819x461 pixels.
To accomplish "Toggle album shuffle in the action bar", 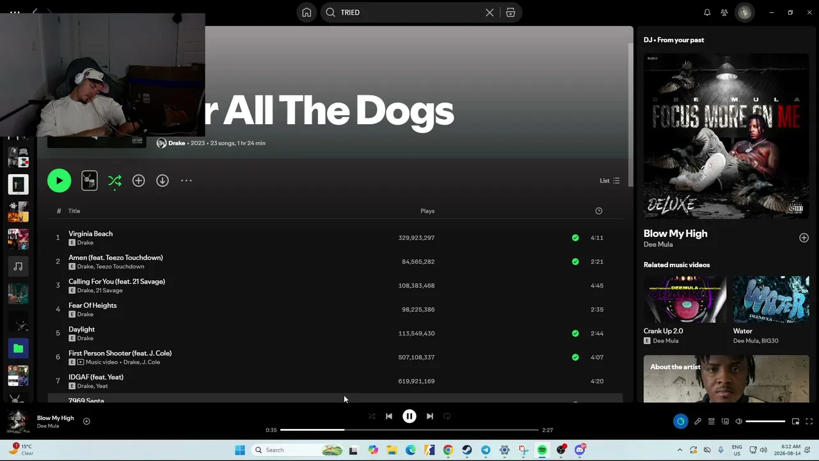I will pyautogui.click(x=115, y=181).
